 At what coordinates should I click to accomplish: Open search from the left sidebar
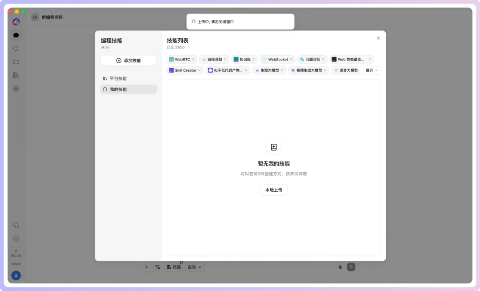click(16, 48)
